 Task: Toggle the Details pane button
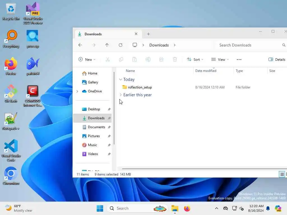click(x=277, y=59)
